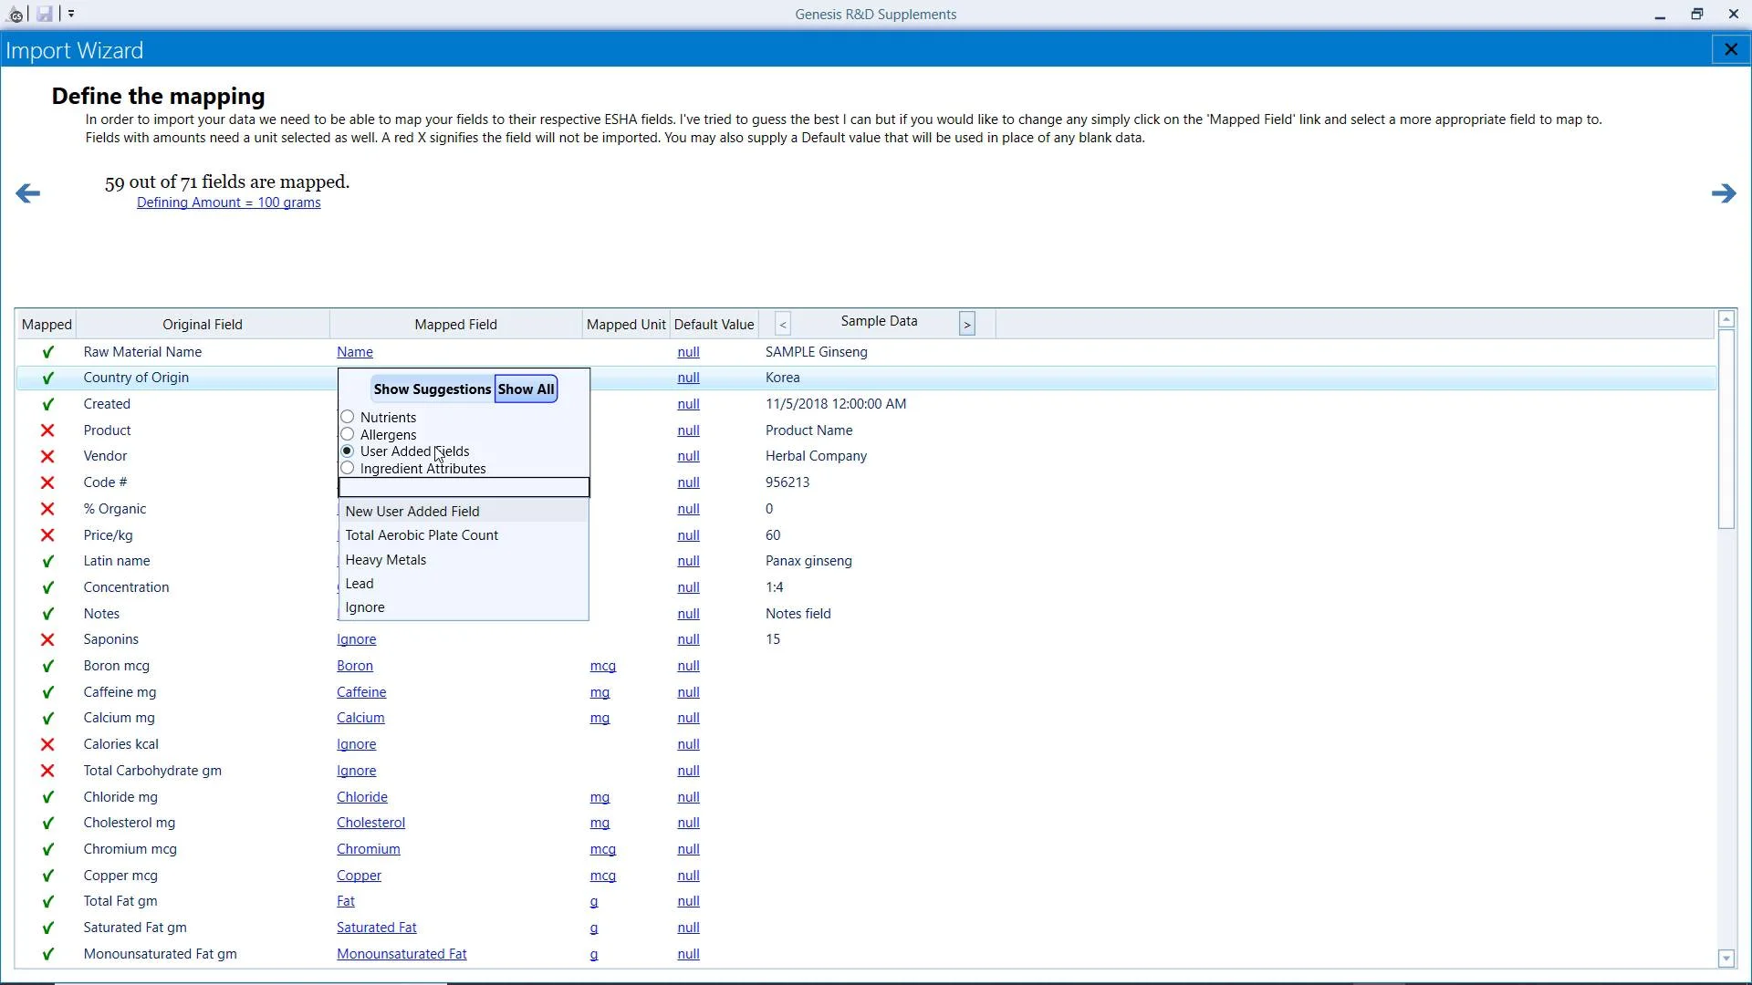Click null default value for Raw Material Name

pyautogui.click(x=689, y=352)
